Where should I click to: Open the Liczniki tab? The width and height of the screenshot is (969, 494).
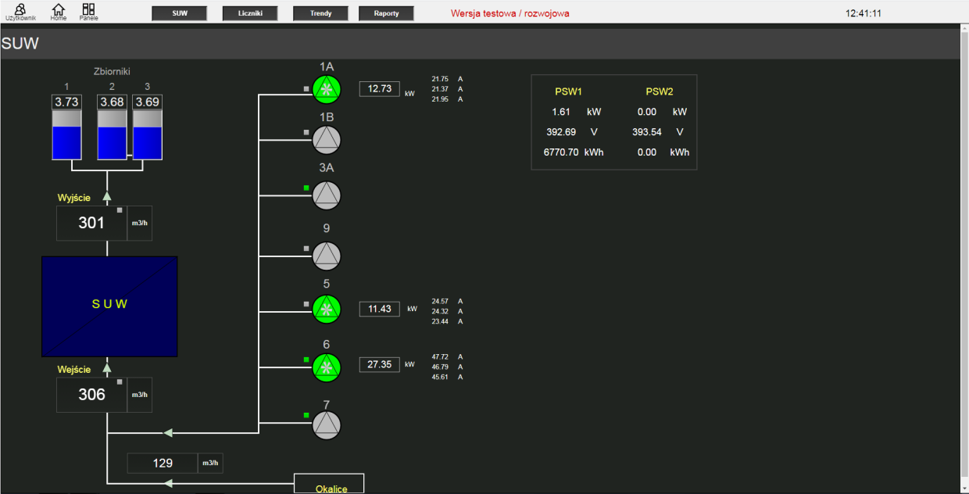click(249, 13)
